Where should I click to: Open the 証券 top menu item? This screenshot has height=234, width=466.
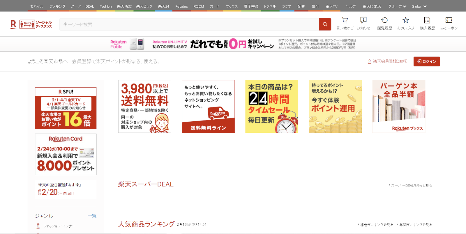coord(301,6)
